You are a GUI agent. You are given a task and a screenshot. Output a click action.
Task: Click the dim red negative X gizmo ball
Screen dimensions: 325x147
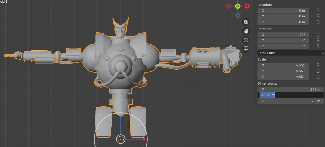(x=228, y=6)
